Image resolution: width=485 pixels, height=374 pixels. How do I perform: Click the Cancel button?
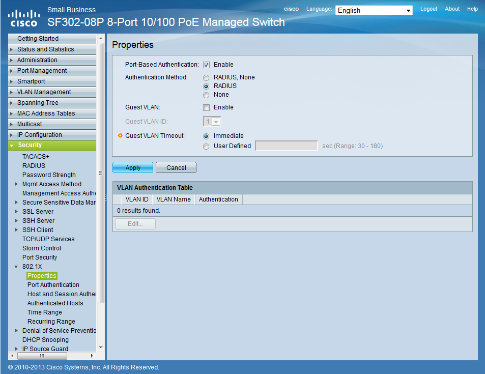coord(176,168)
